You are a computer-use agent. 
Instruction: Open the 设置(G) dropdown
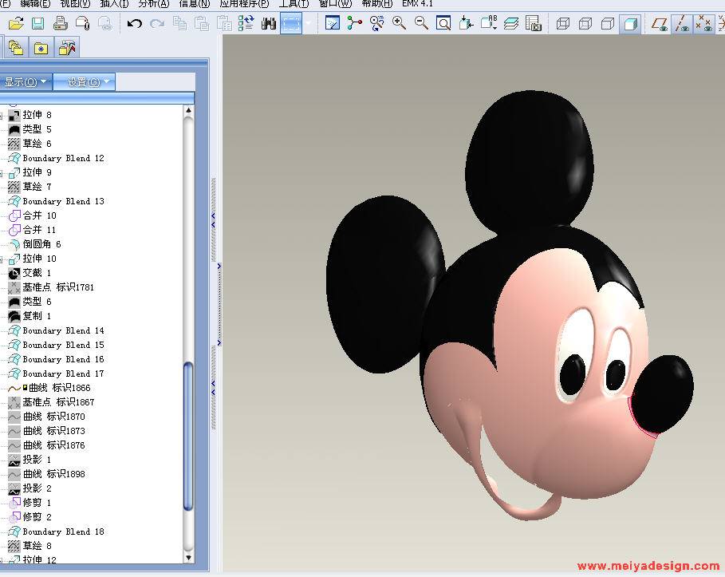click(x=85, y=82)
